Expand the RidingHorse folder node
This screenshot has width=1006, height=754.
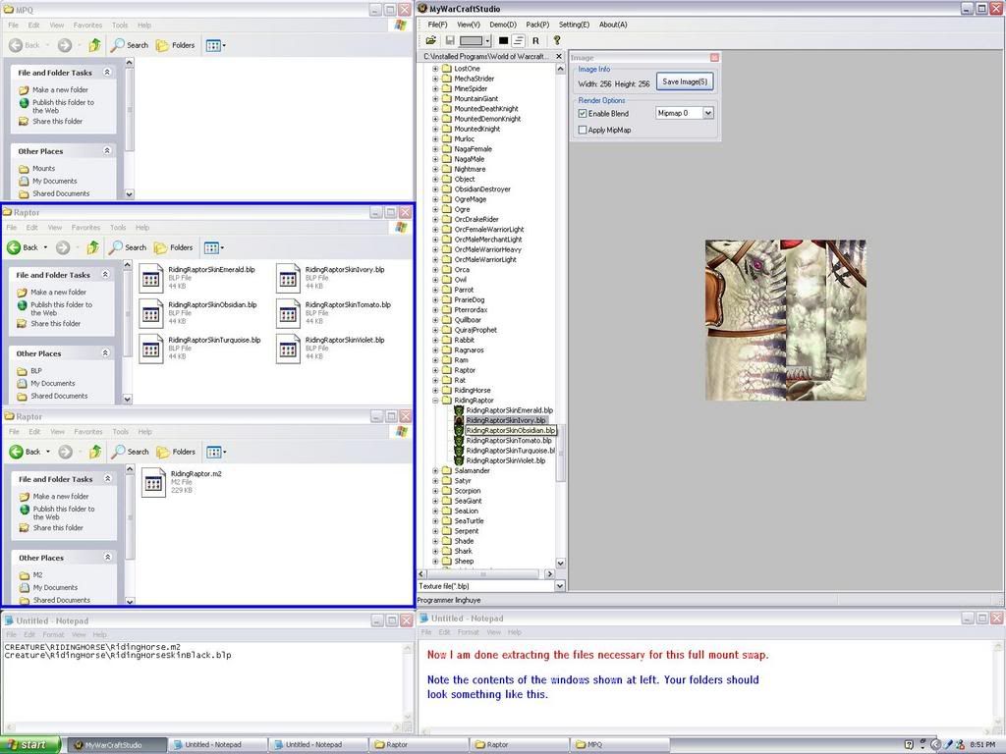(435, 391)
